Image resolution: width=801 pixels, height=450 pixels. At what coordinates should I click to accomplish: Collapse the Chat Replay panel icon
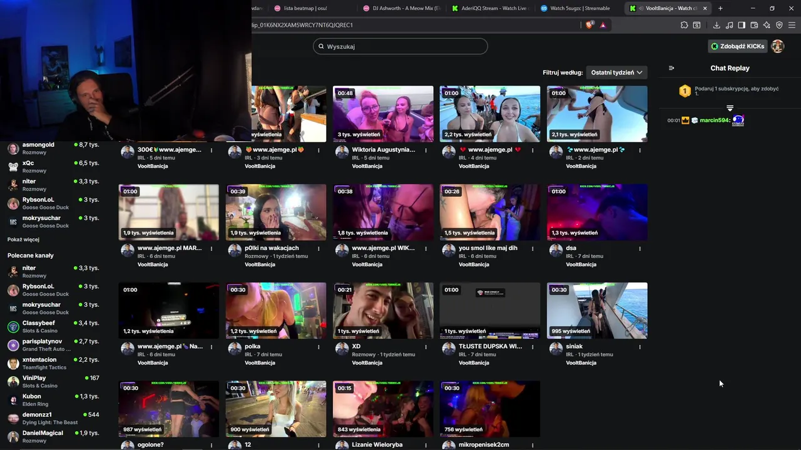pyautogui.click(x=671, y=68)
